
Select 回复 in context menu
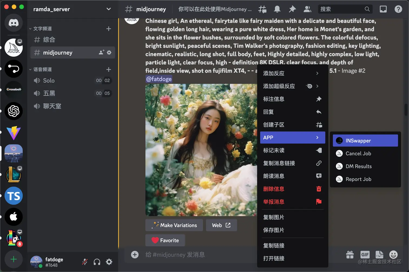point(292,112)
